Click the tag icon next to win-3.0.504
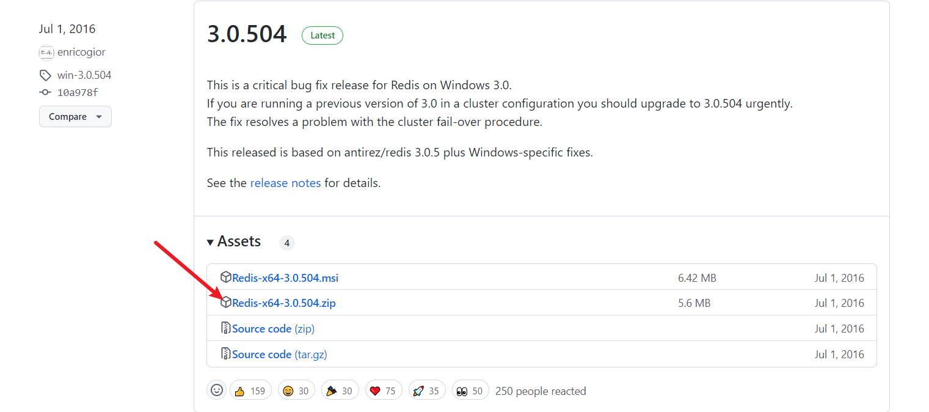Viewport: 929px width, 412px height. pyautogui.click(x=45, y=75)
